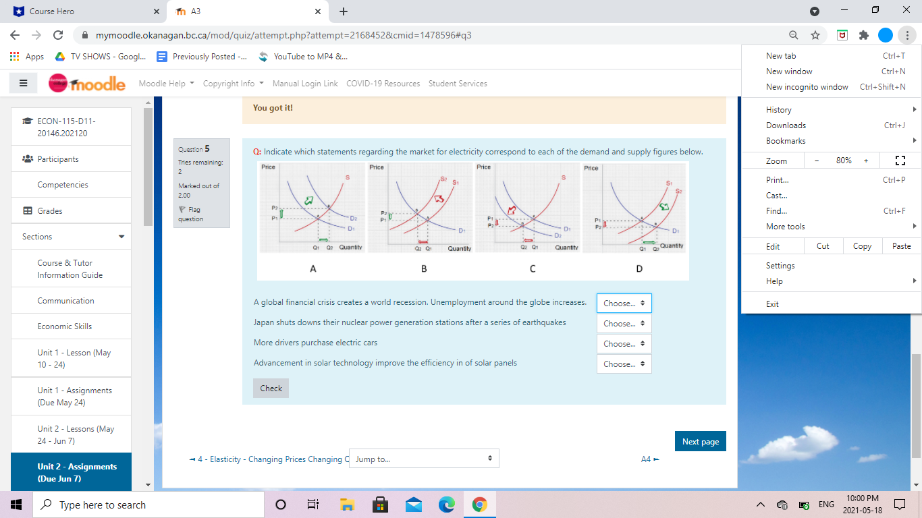Open Grades in the sidebar
922x518 pixels.
click(x=71, y=211)
